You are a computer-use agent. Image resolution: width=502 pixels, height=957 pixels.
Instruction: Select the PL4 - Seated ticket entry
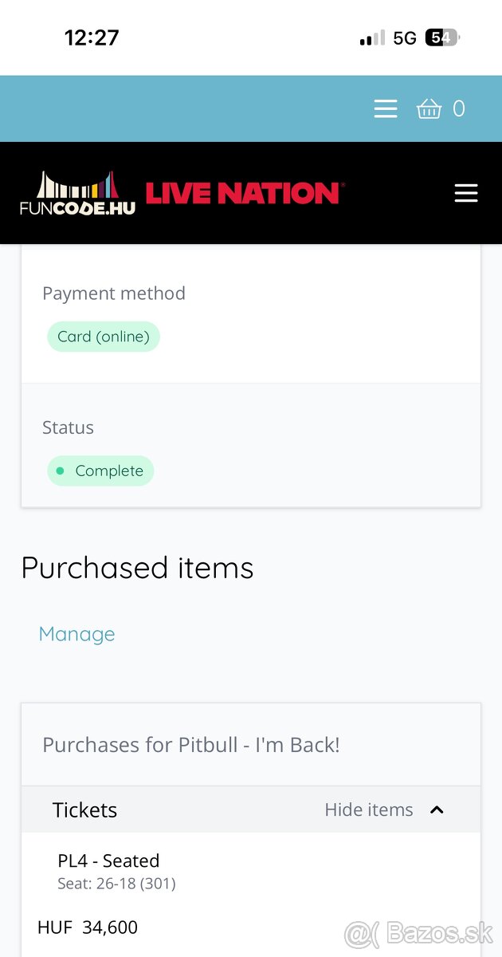pyautogui.click(x=108, y=861)
